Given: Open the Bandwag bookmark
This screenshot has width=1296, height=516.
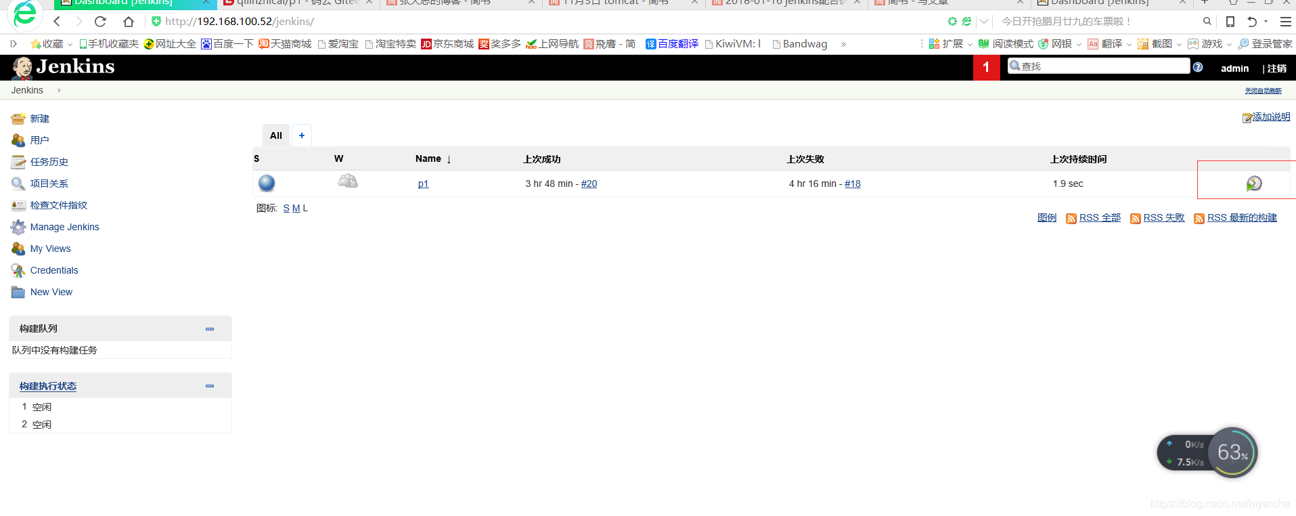Looking at the screenshot, I should [x=800, y=44].
